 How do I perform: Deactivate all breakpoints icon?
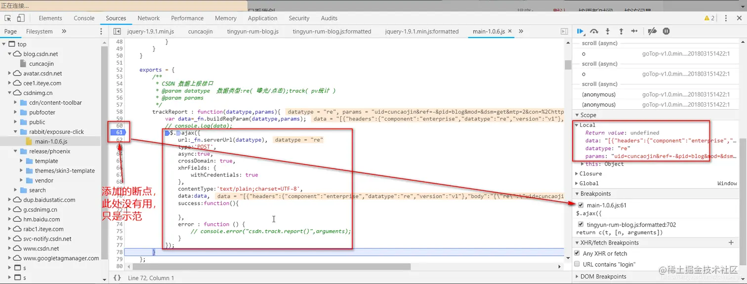652,31
